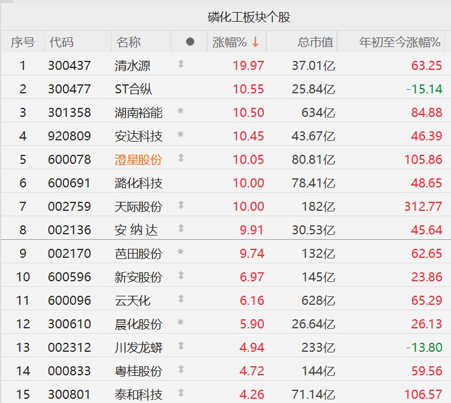Click the up-down arrow icon beside 云天化
This screenshot has height=403, width=451.
point(181,299)
